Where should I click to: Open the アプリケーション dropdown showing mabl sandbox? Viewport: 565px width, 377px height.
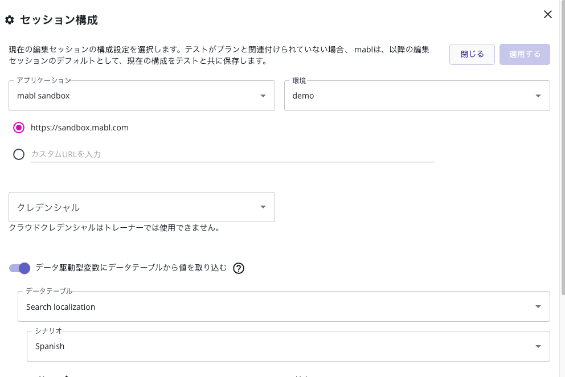pos(142,96)
